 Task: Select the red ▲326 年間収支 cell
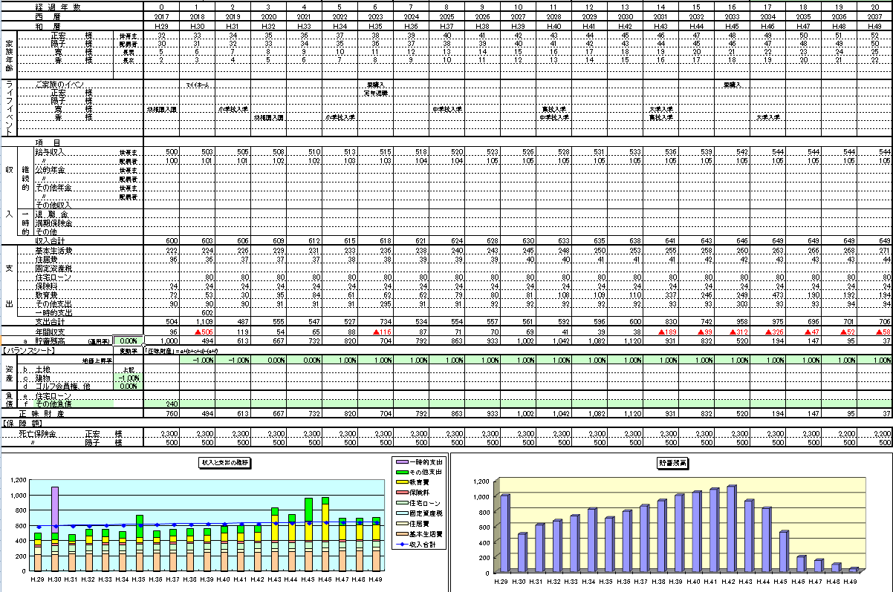767,332
